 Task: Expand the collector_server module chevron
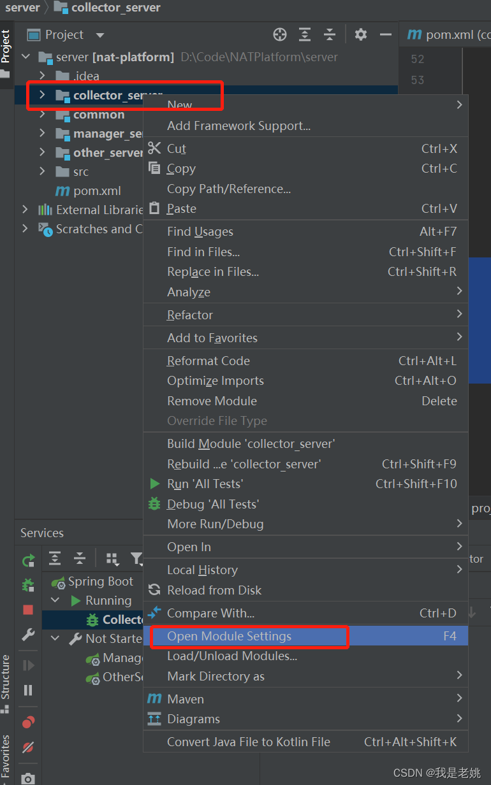pos(42,95)
